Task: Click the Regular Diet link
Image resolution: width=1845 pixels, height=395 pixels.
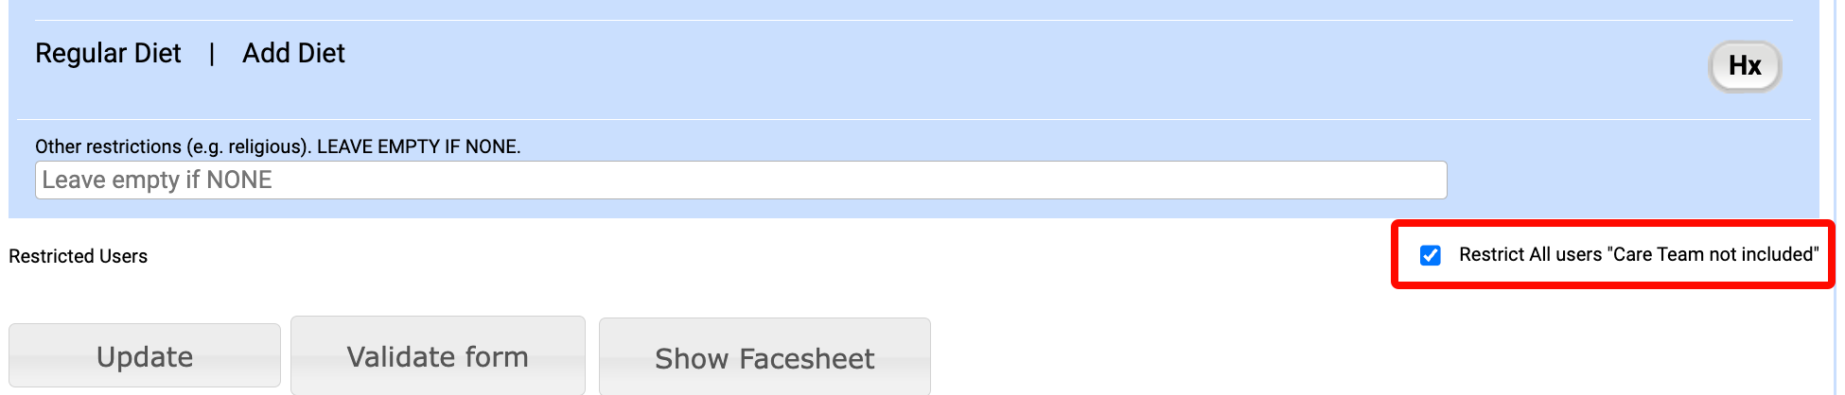Action: [108, 53]
